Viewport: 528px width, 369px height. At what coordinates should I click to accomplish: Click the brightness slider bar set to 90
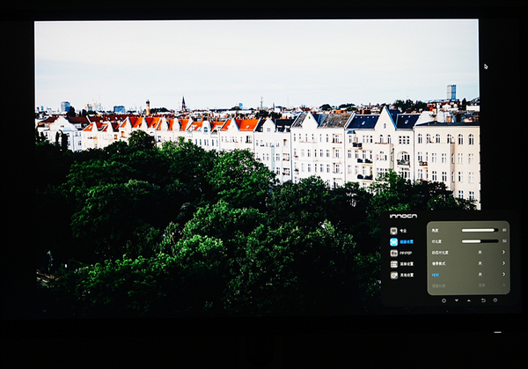click(x=480, y=229)
